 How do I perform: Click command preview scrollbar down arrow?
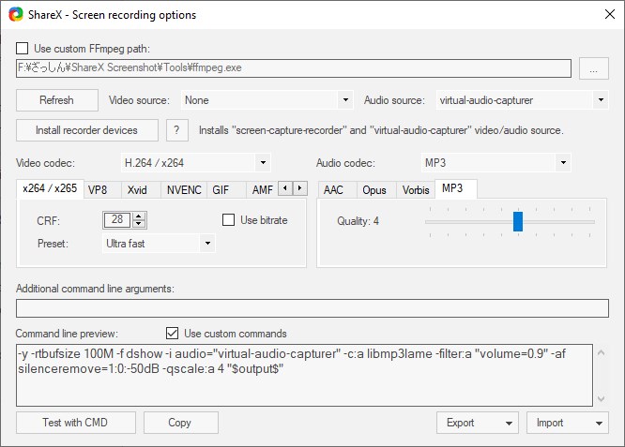602,398
